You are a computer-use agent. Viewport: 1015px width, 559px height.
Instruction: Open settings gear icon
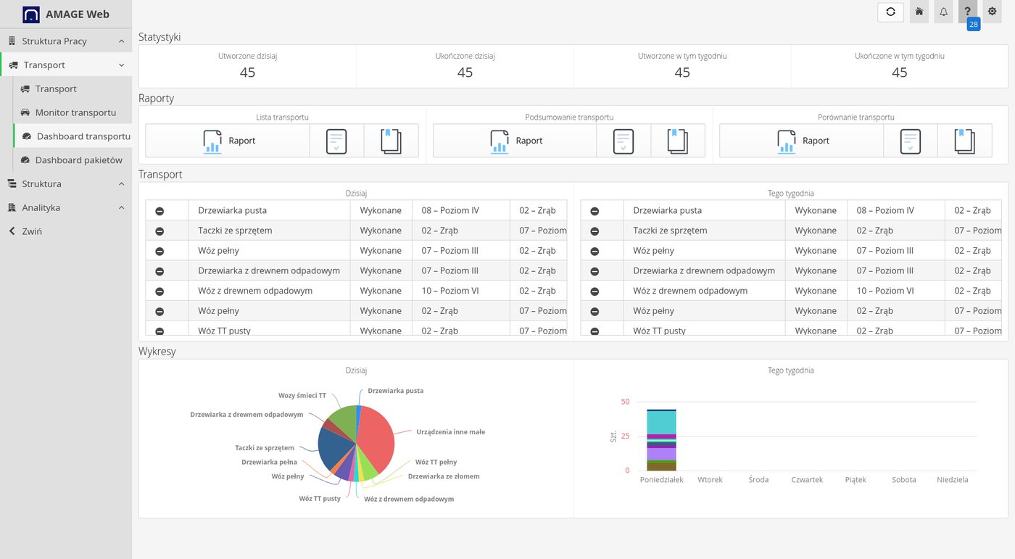click(993, 12)
